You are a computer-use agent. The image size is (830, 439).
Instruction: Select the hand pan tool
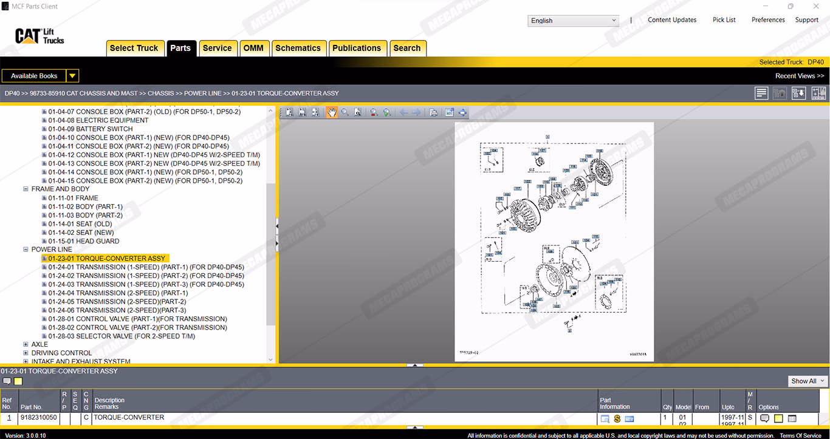tap(332, 112)
